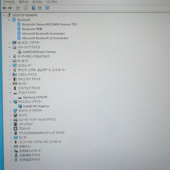The width and height of the screenshot is (170, 170).
Task: Click the ファームウェア chip icon
Action: (x=16, y=124)
